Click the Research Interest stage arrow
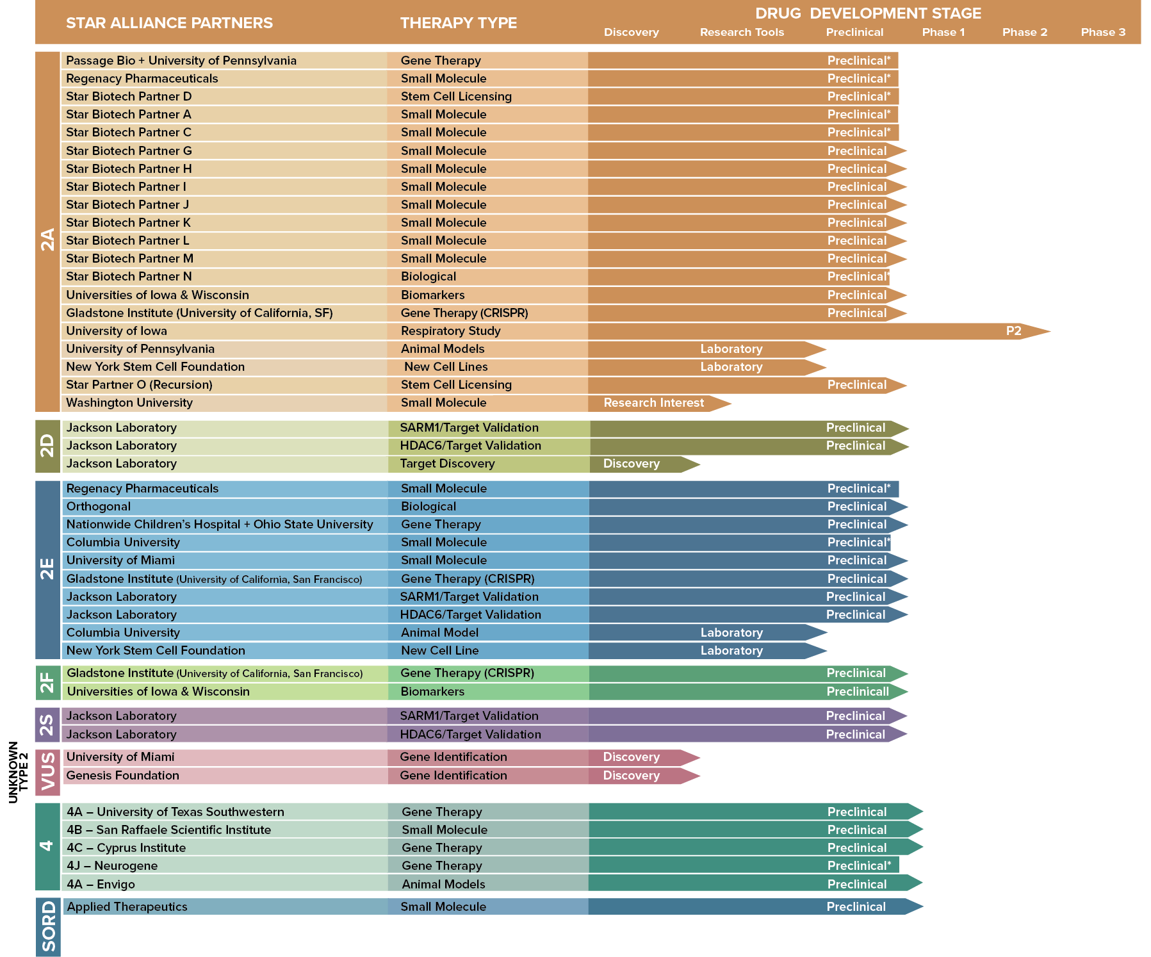The height and width of the screenshot is (957, 1151). click(x=660, y=403)
